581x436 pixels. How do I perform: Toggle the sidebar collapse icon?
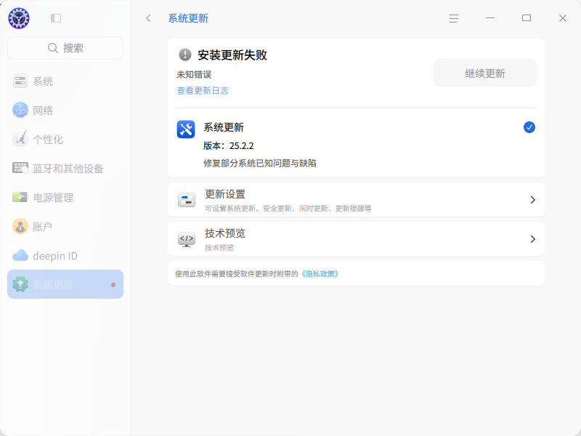(56, 18)
